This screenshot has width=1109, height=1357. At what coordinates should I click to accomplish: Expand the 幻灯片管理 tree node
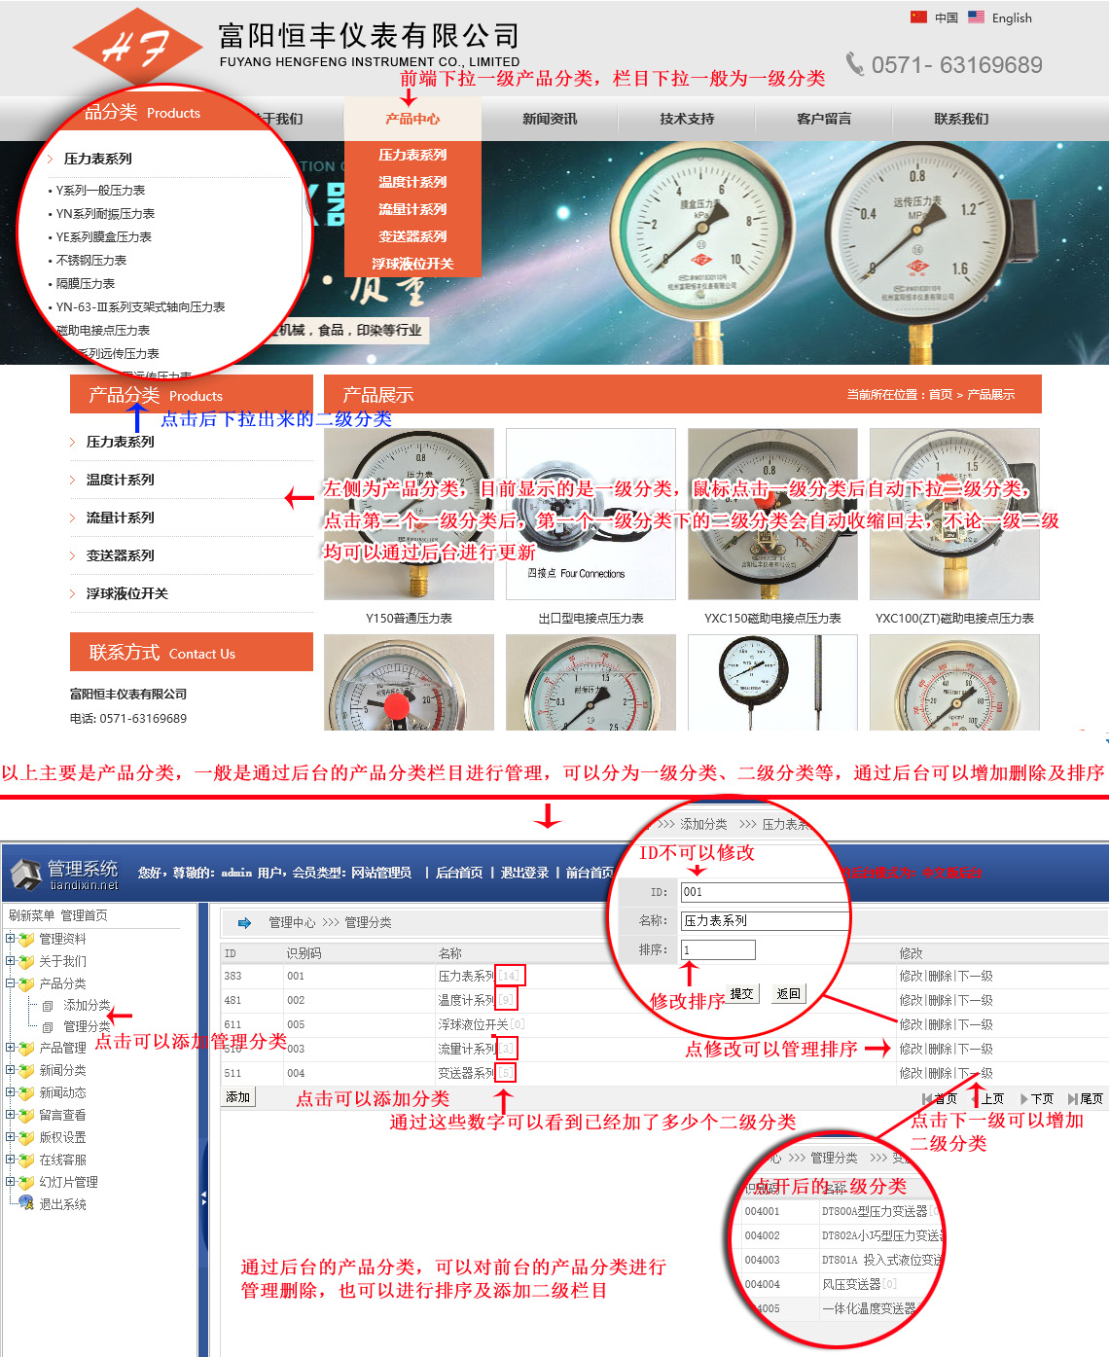pos(10,1182)
